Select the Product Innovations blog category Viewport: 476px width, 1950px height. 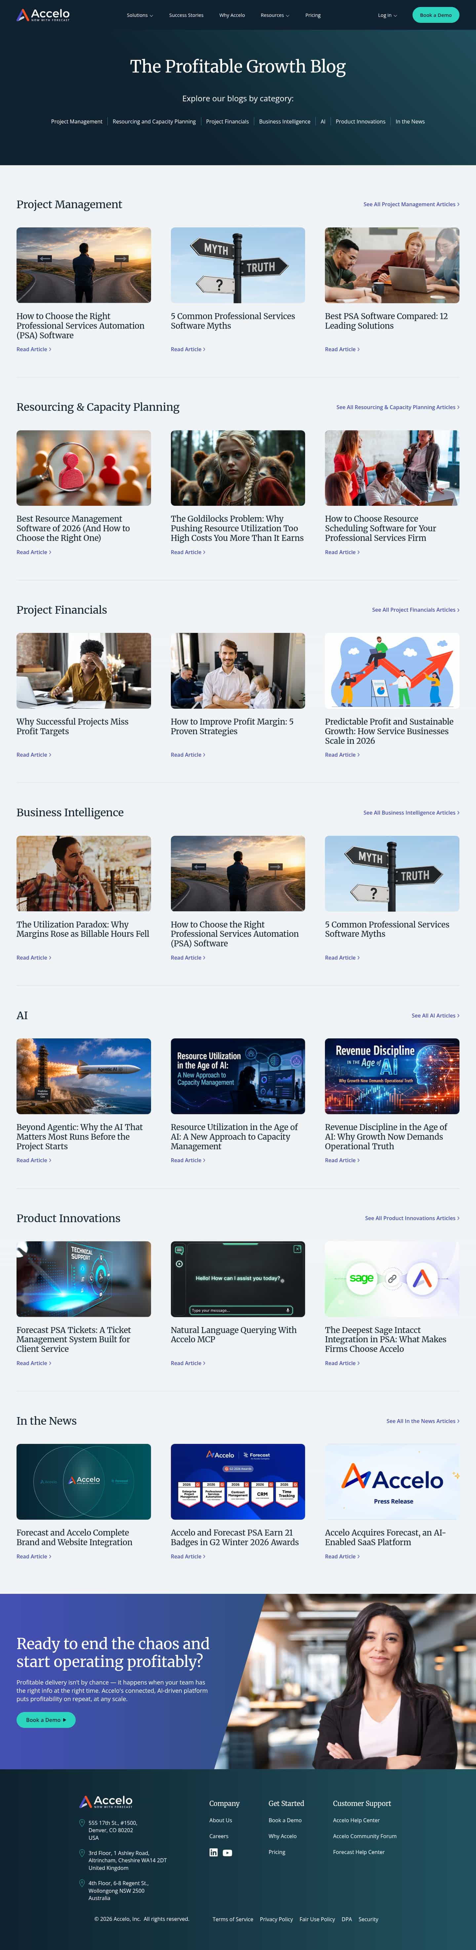point(360,121)
